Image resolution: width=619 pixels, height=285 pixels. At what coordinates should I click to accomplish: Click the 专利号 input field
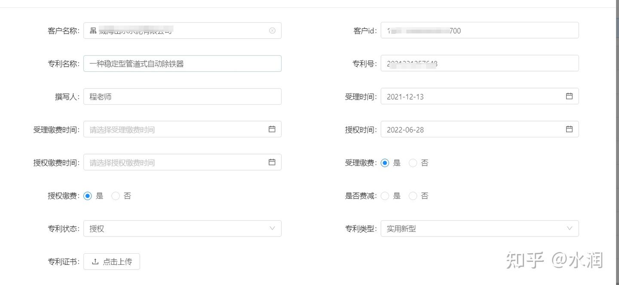(x=480, y=64)
